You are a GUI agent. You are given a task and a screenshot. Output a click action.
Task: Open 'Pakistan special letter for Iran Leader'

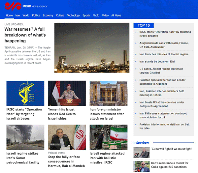pos(162,82)
